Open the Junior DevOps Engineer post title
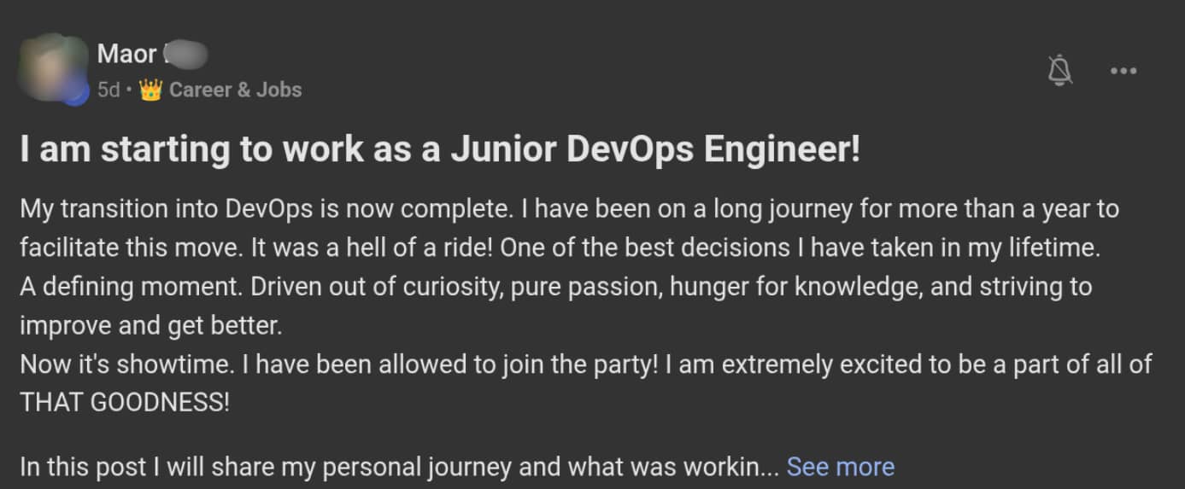 (x=440, y=150)
